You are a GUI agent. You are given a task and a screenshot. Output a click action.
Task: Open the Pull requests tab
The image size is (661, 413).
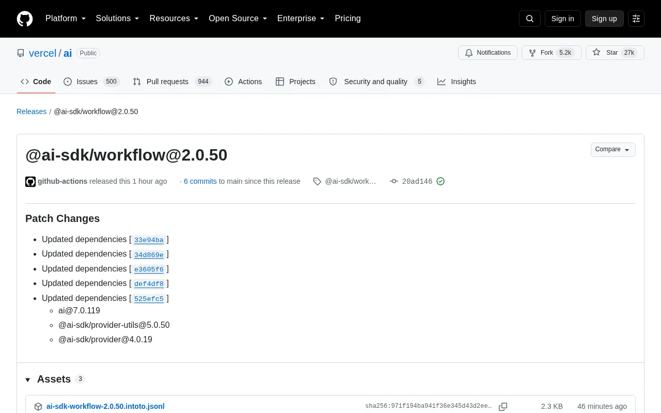point(172,82)
